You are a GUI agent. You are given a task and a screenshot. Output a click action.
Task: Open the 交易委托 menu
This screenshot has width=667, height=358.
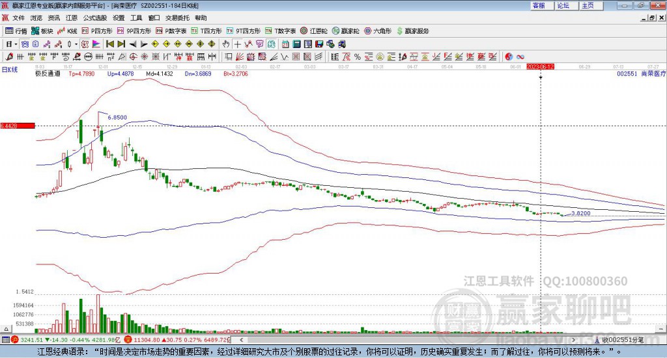pyautogui.click(x=177, y=18)
